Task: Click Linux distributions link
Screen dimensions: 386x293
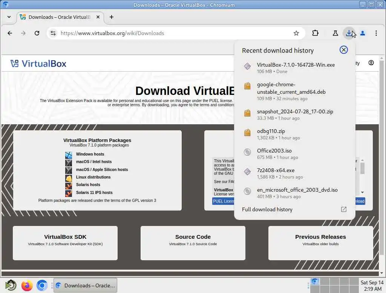Action: coord(93,177)
